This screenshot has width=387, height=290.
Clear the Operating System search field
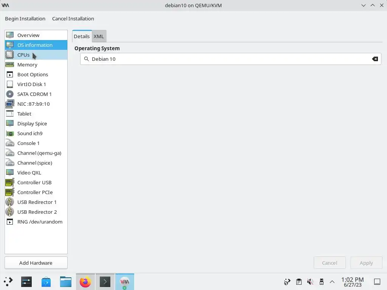tap(375, 59)
